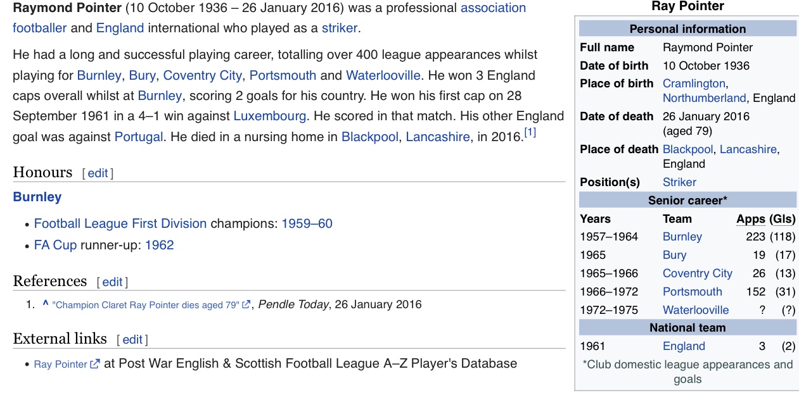
Task: Click external link icon after Ray Pointer
Action: pos(95,364)
